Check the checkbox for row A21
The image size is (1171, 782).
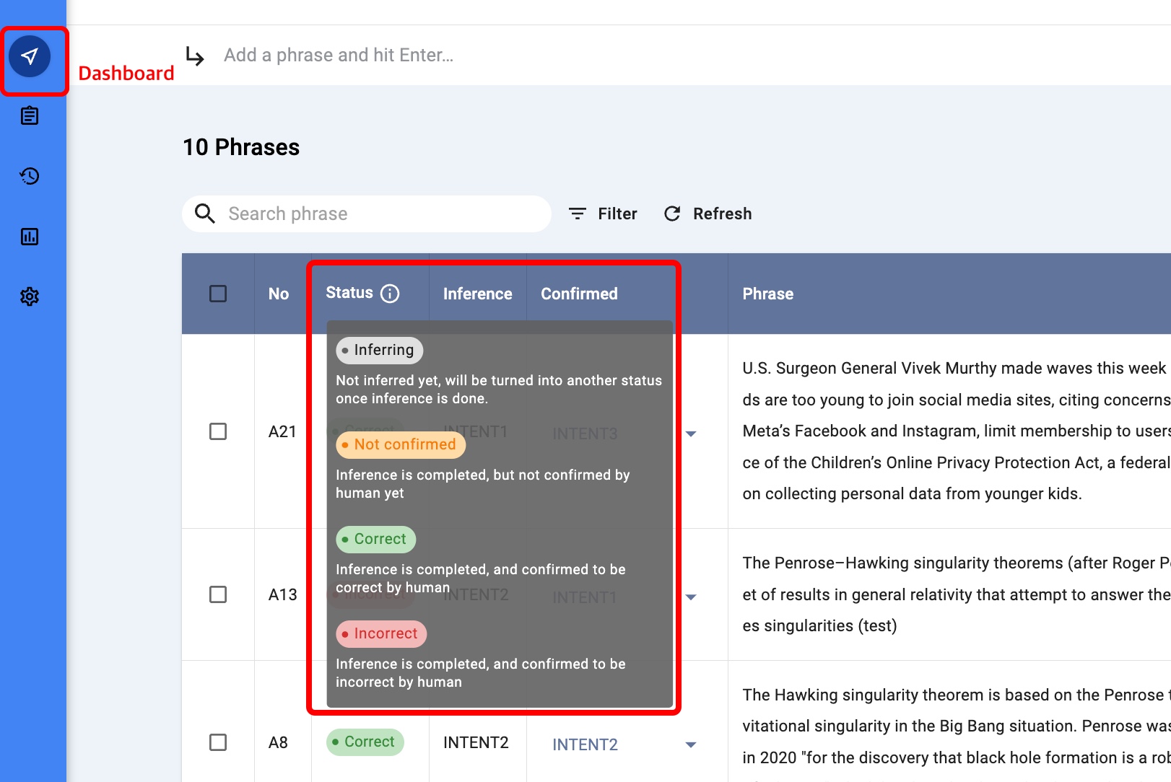218,431
